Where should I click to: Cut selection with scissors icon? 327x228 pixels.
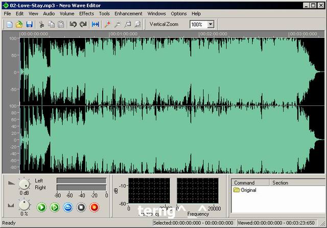tap(41, 25)
